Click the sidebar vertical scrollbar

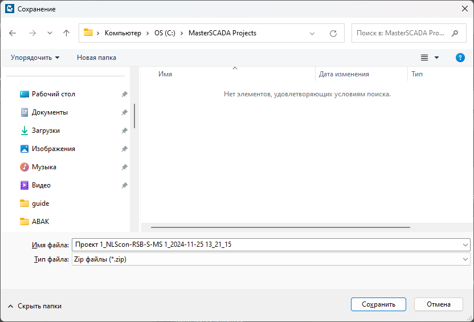click(134, 116)
